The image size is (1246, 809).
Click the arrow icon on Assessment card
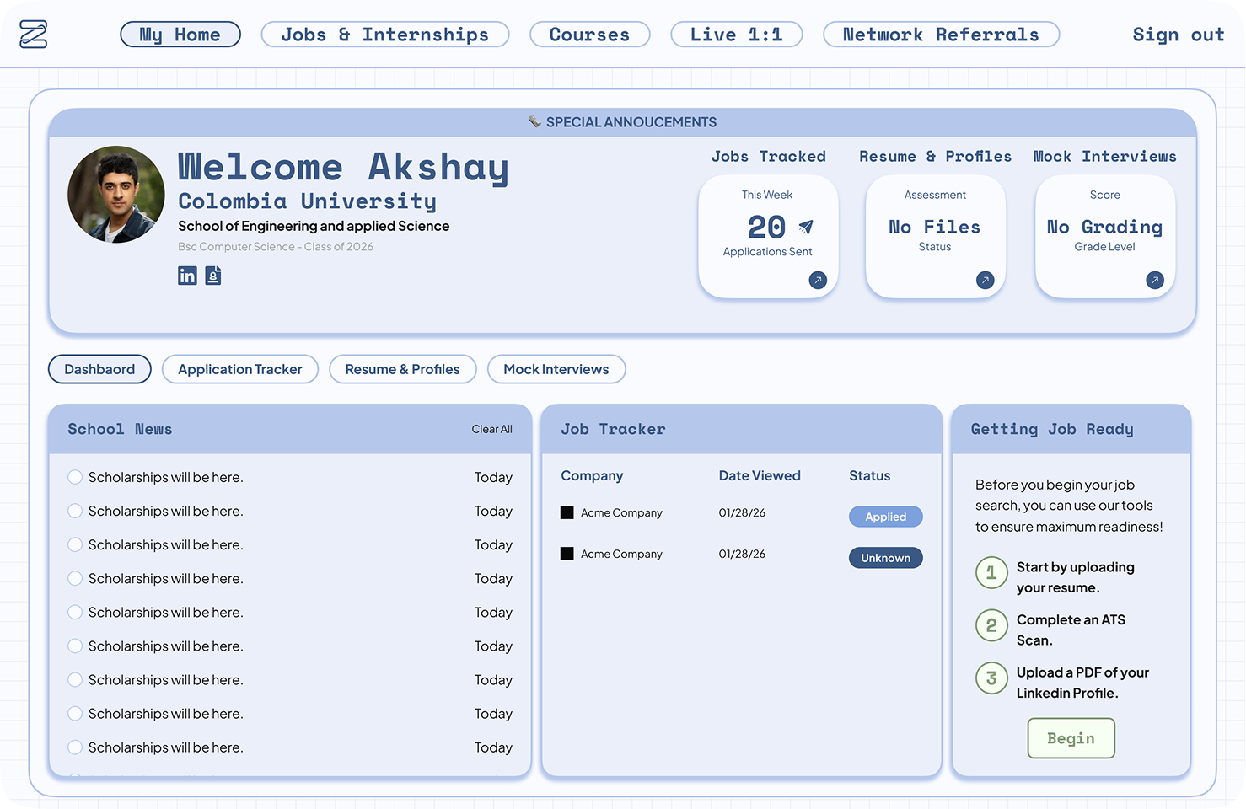tap(985, 280)
